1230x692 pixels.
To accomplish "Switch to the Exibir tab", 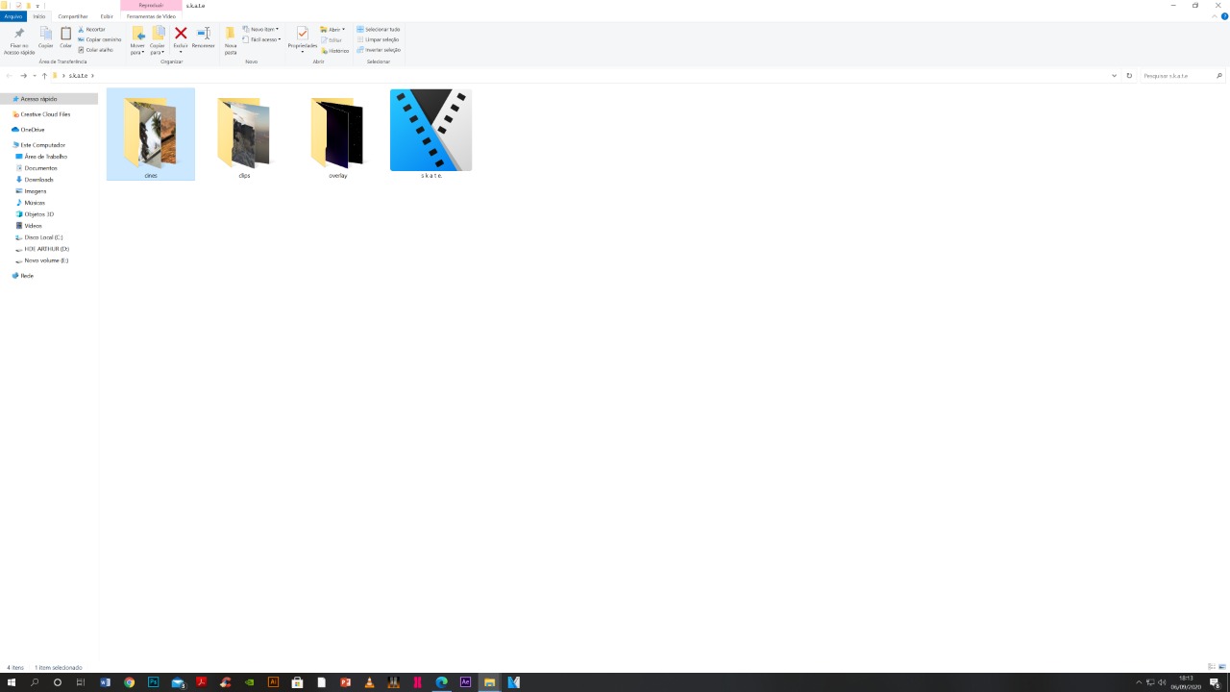I will (x=107, y=16).
